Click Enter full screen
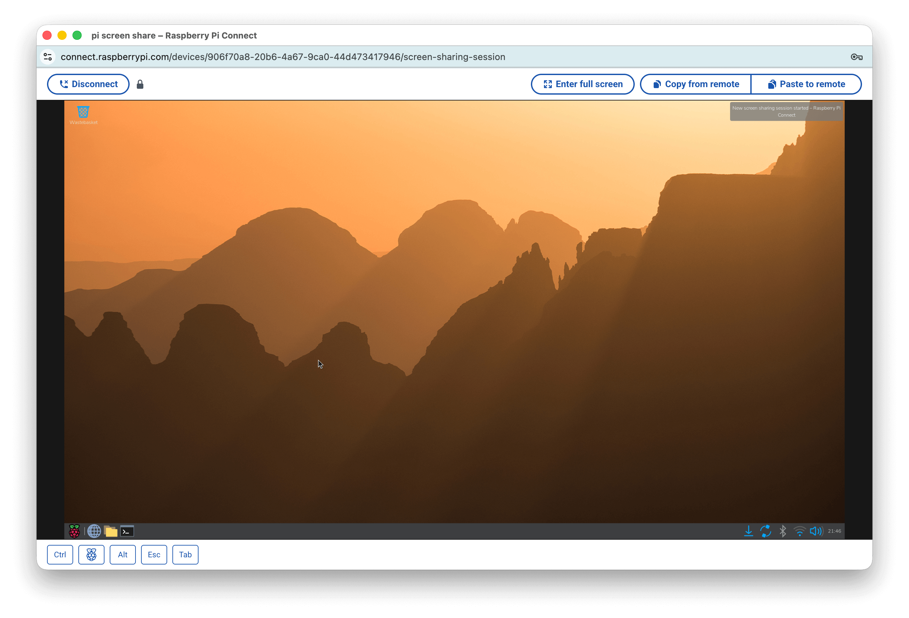The width and height of the screenshot is (909, 618). [x=582, y=84]
